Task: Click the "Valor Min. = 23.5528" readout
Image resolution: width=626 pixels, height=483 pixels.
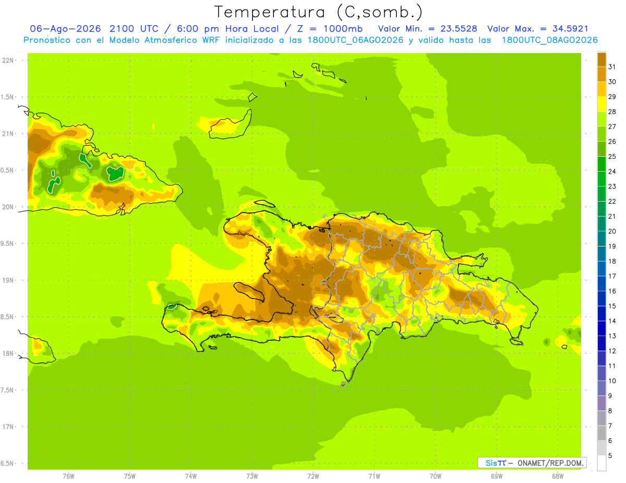Action: 427,29
